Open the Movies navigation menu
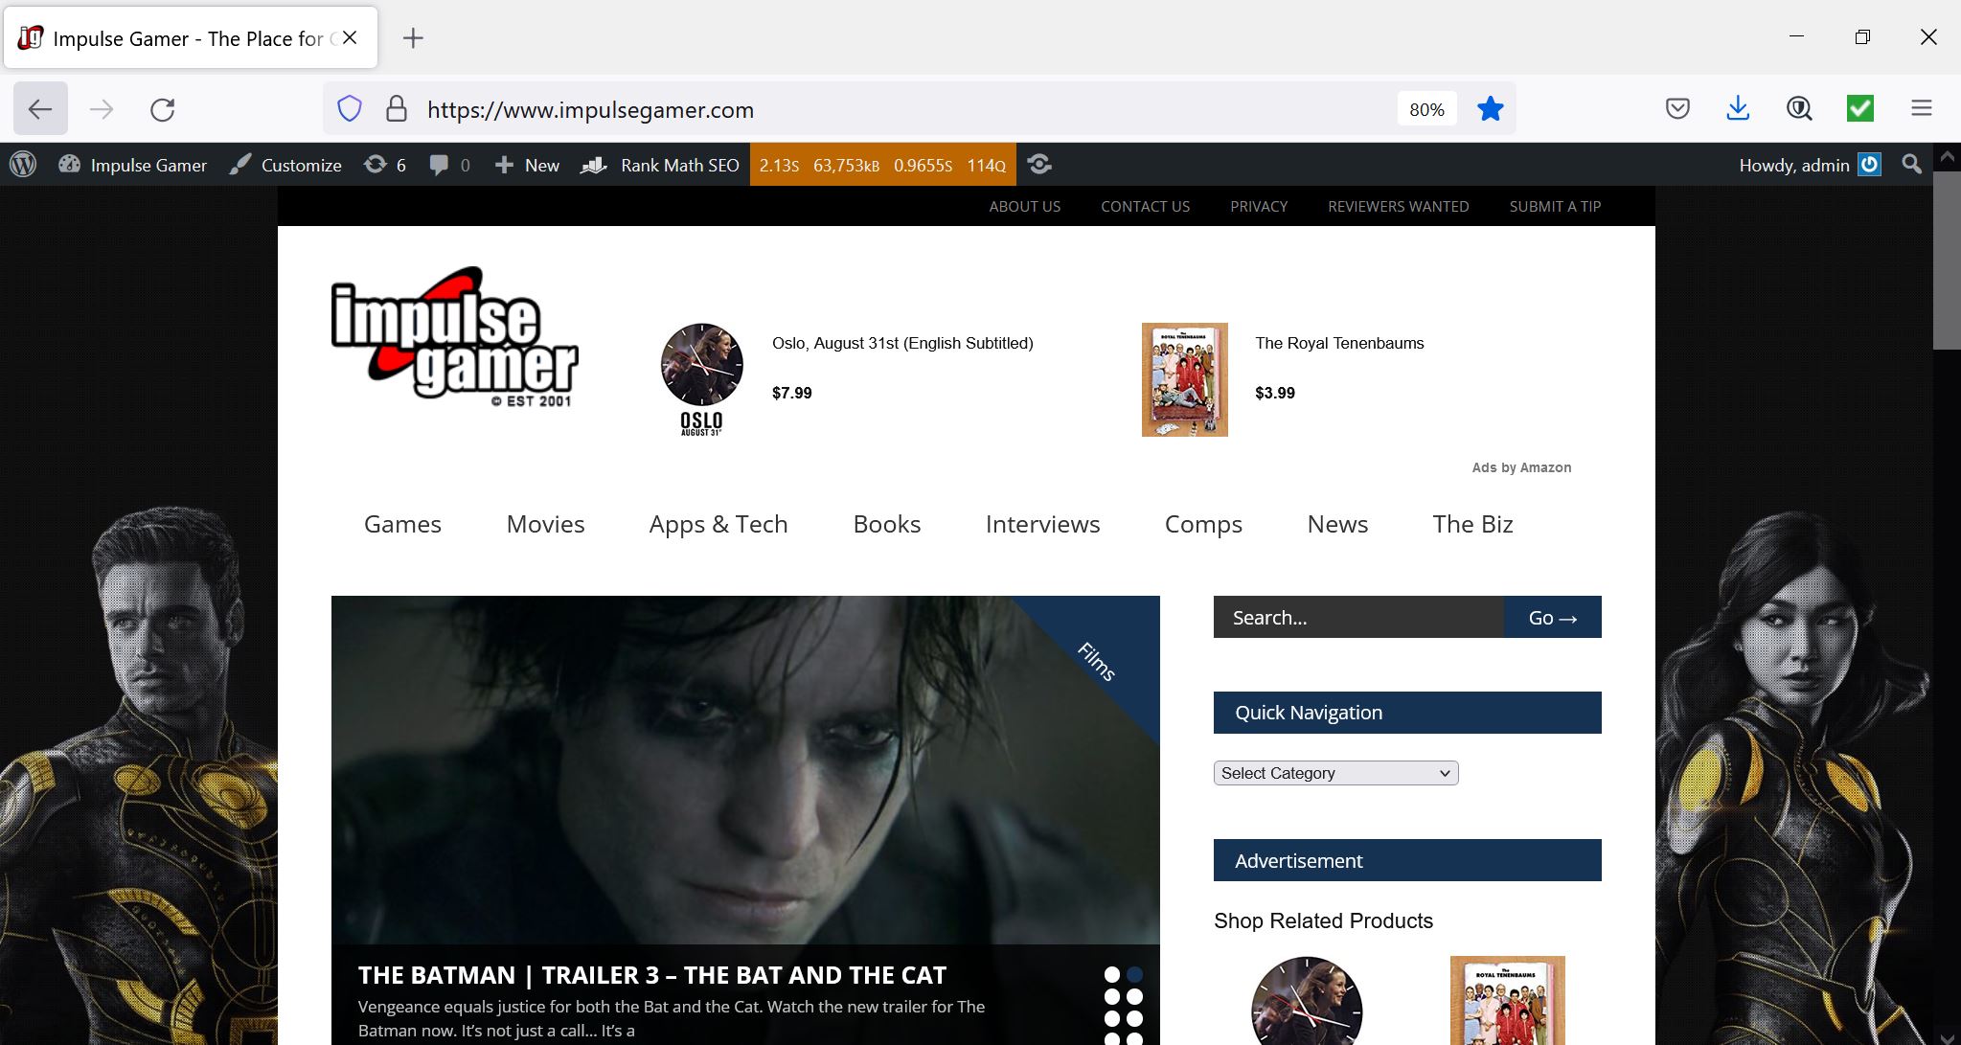1961x1045 pixels. click(x=545, y=524)
